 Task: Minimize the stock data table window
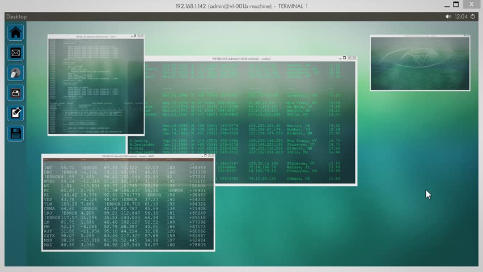(201, 156)
